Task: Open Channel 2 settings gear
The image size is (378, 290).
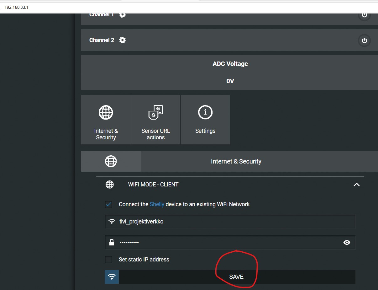Action: click(x=123, y=40)
